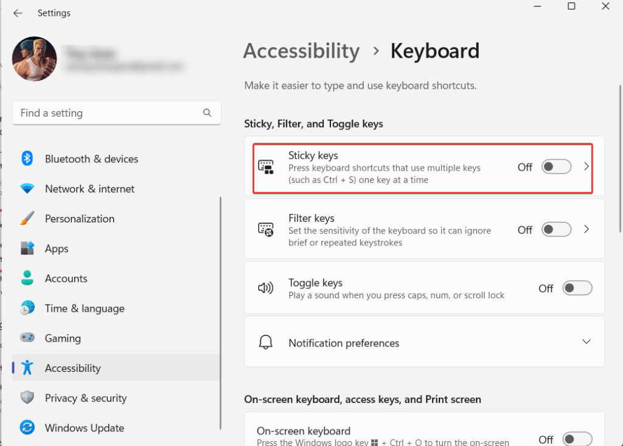Click the Bluetooth & devices icon
Viewport: 623px width, 446px height.
pyautogui.click(x=27, y=159)
